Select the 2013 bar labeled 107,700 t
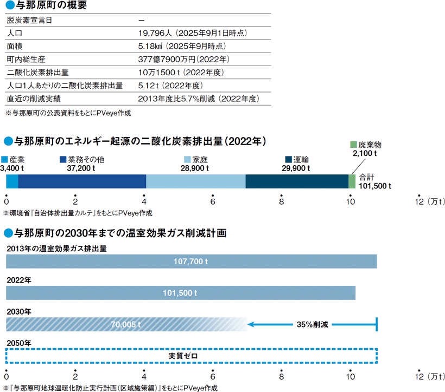445x392 pixels. [191, 262]
